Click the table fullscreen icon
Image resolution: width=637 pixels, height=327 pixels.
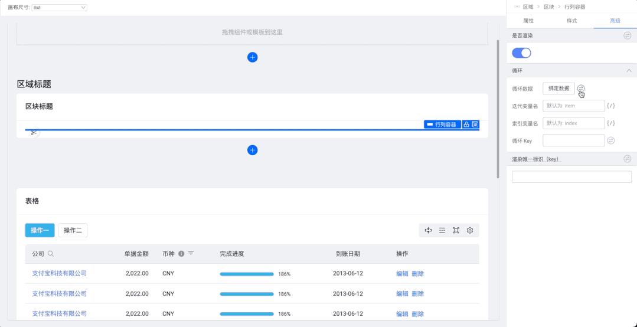[x=456, y=230]
